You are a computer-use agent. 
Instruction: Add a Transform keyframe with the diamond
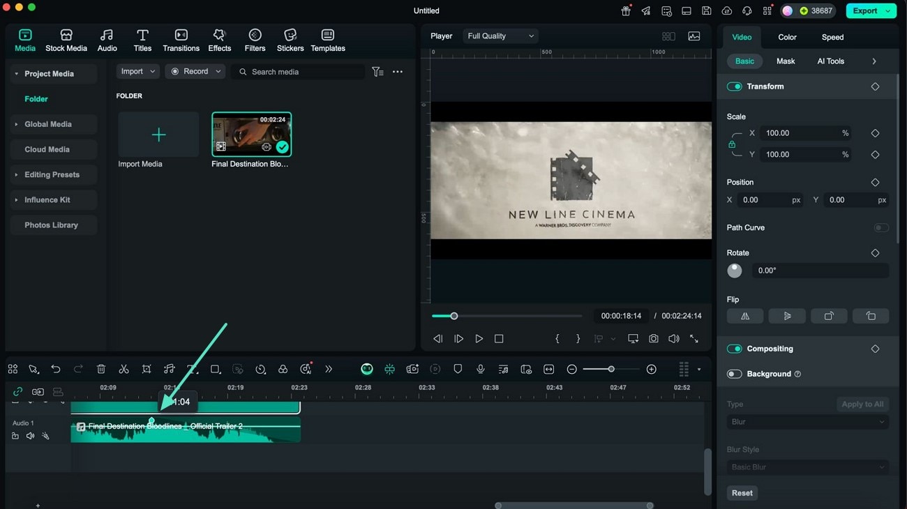tap(875, 86)
